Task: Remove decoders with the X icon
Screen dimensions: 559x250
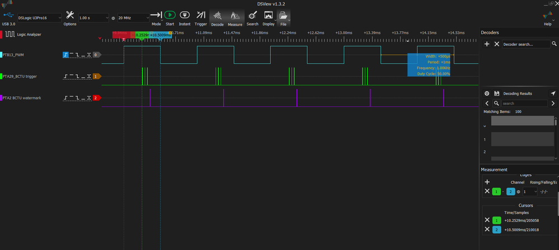Action: 497,44
